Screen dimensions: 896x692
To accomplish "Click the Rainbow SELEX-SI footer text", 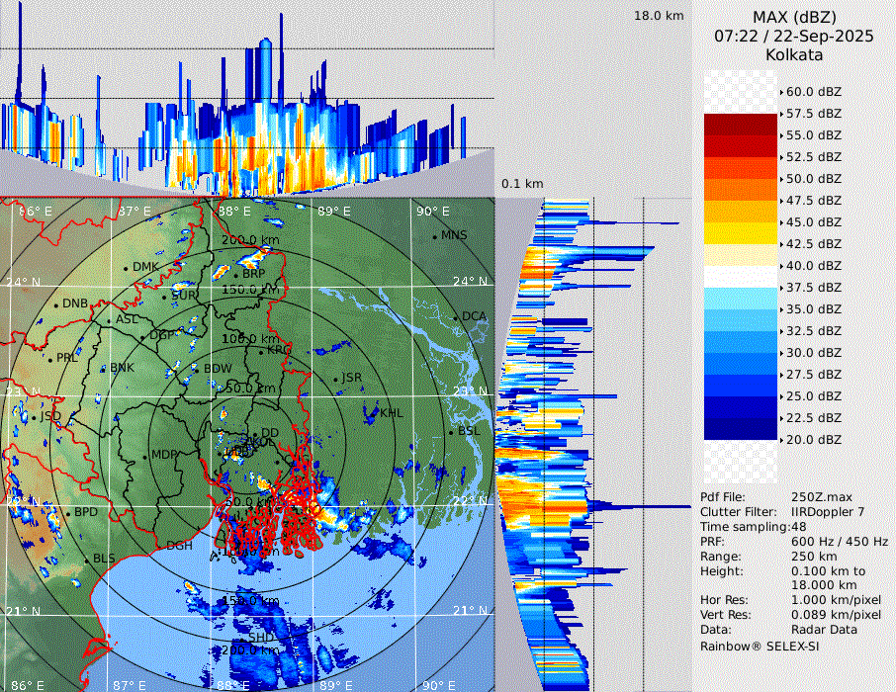I will pyautogui.click(x=760, y=646).
